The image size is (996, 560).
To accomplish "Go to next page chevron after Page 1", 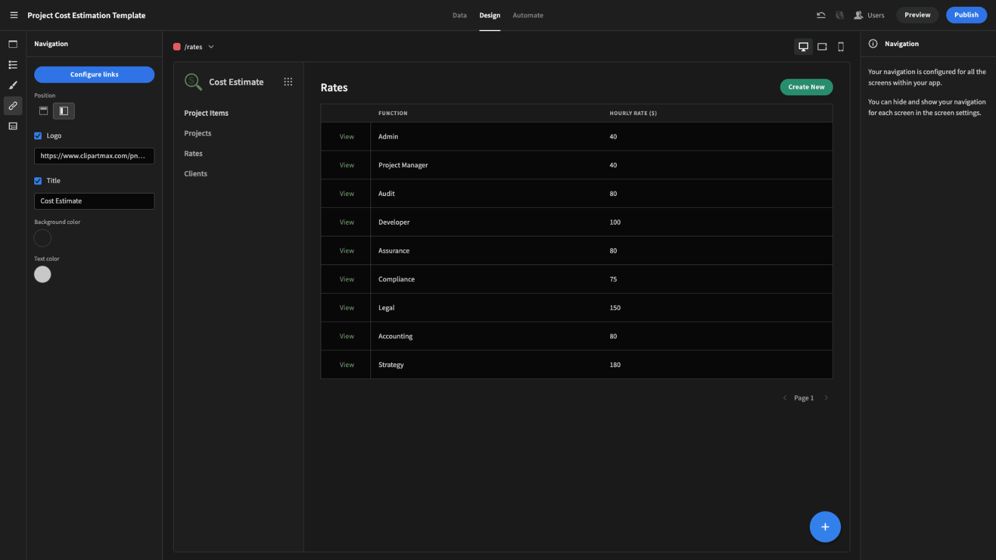I will click(826, 398).
